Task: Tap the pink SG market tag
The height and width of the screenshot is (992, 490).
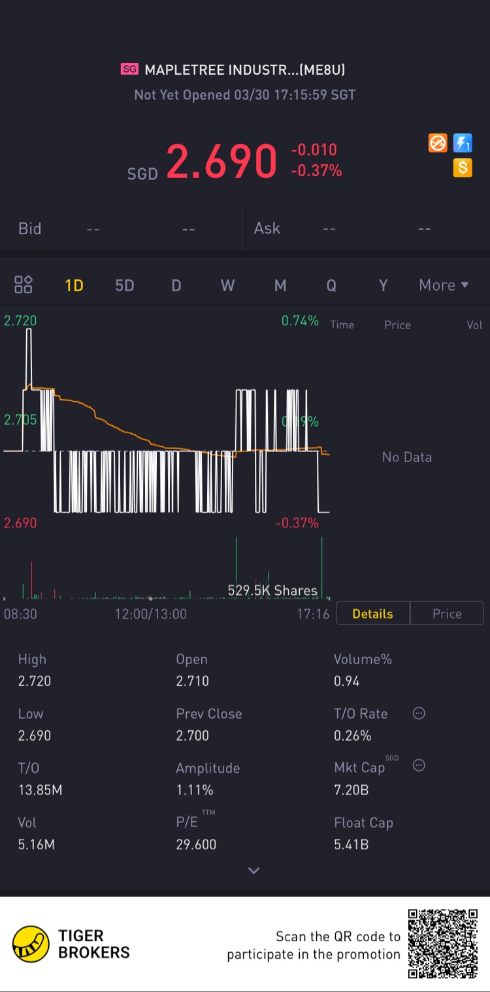Action: (x=129, y=69)
